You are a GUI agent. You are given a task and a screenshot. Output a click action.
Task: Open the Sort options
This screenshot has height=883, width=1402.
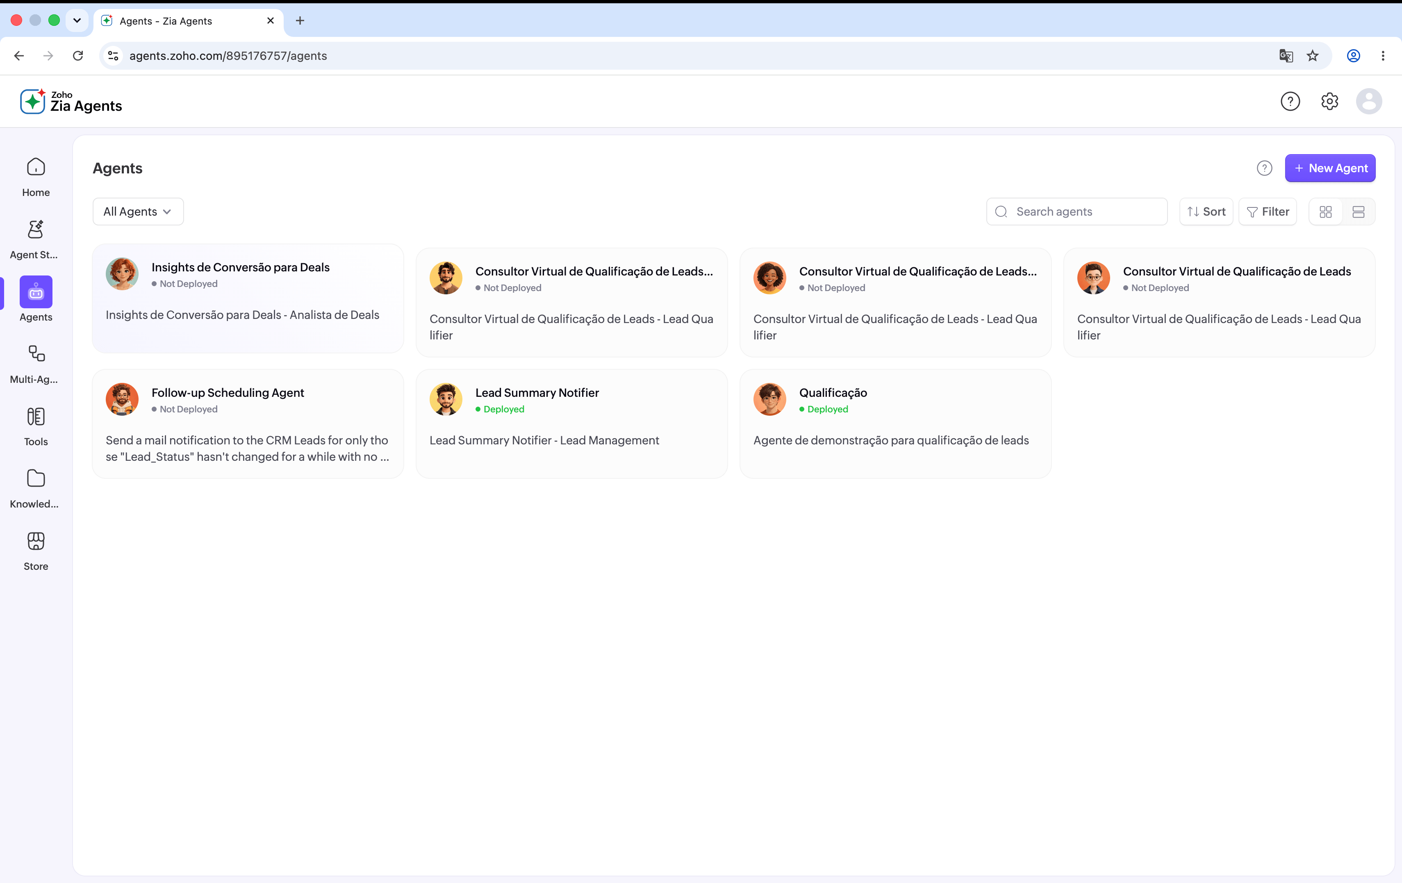pyautogui.click(x=1206, y=212)
